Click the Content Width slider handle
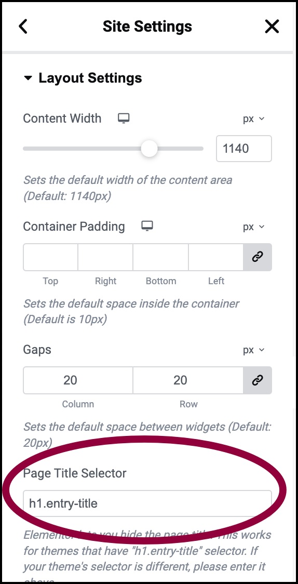The width and height of the screenshot is (298, 584). 149,149
